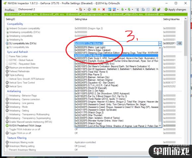Click the Antialiasing section header

coord(14,91)
